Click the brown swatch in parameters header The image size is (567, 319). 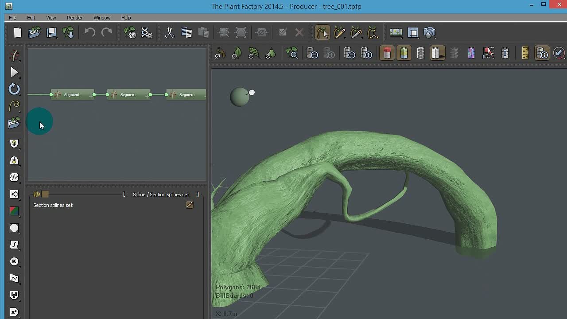(45, 194)
